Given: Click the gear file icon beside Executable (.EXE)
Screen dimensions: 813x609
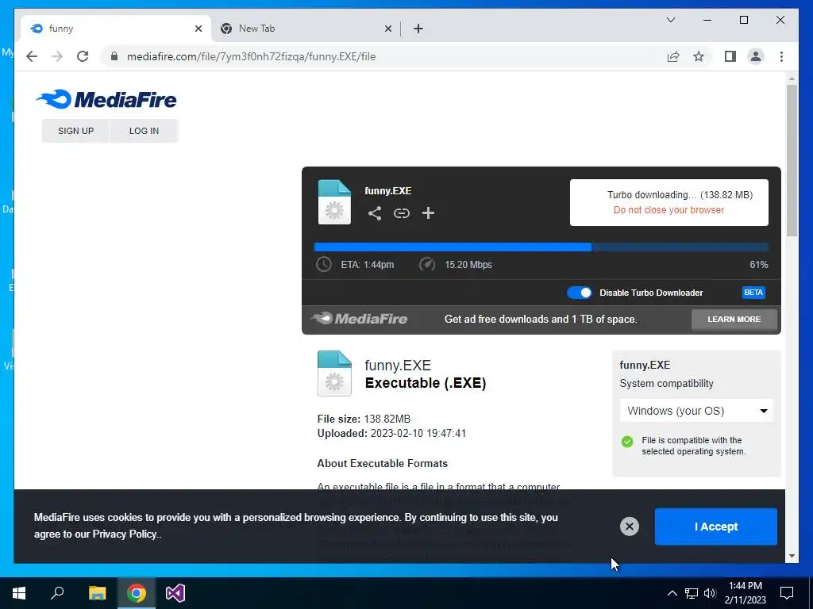Looking at the screenshot, I should click(x=334, y=373).
